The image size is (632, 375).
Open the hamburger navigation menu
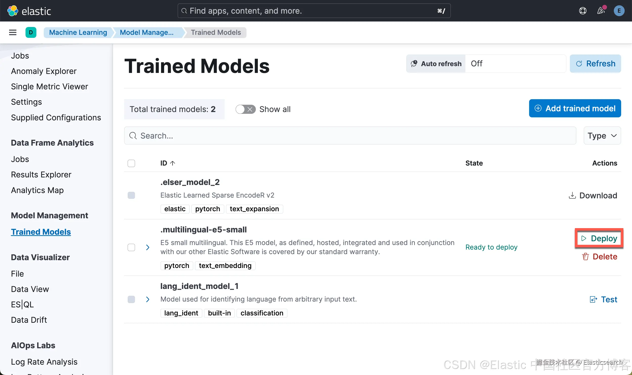click(13, 32)
